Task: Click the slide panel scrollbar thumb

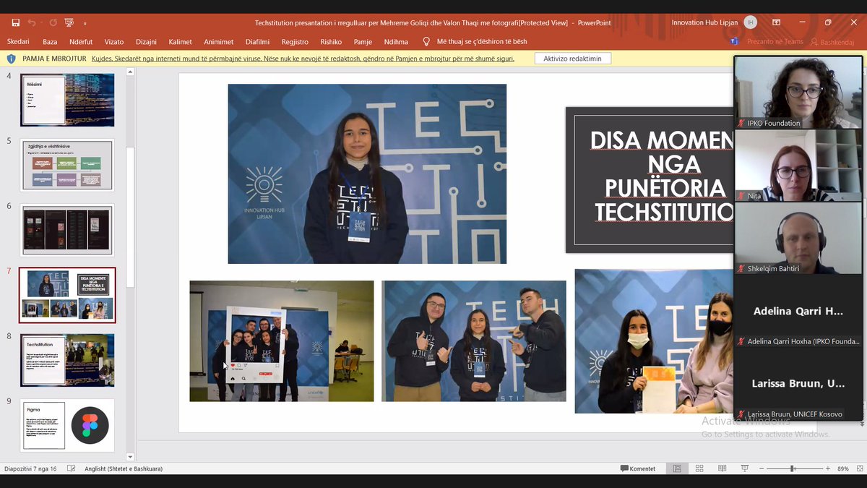Action: [x=130, y=217]
